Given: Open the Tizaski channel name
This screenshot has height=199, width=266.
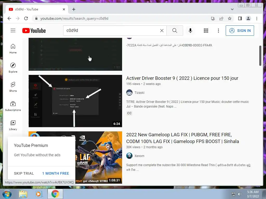Looking at the screenshot, I should click(x=139, y=93).
